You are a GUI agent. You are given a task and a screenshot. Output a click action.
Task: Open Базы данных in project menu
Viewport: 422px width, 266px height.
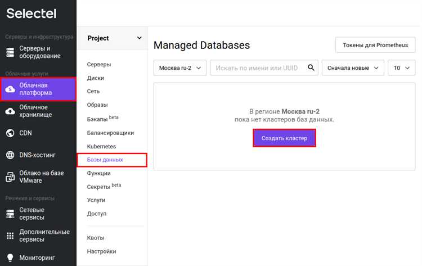pos(105,160)
